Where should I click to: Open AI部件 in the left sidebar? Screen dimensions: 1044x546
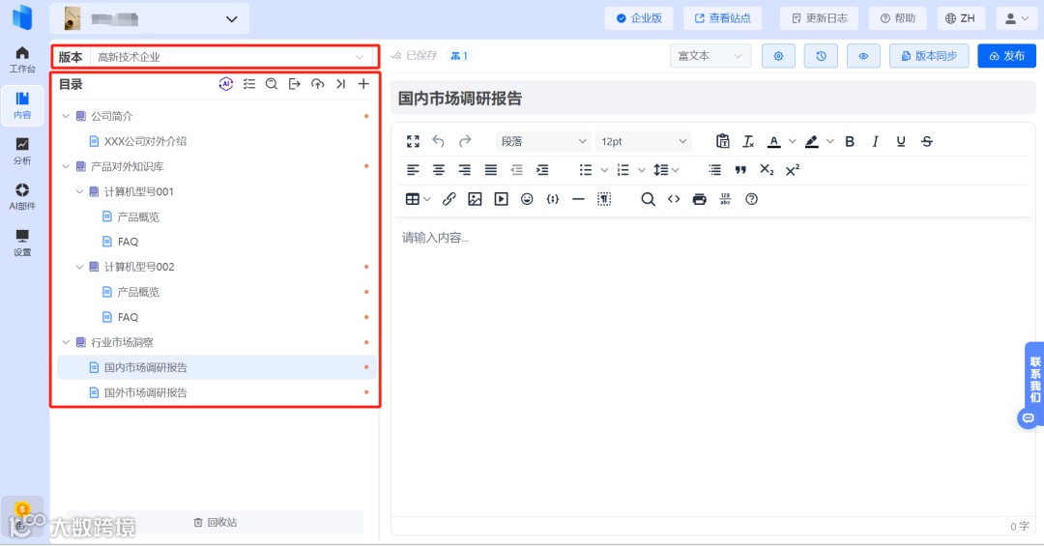(x=22, y=197)
